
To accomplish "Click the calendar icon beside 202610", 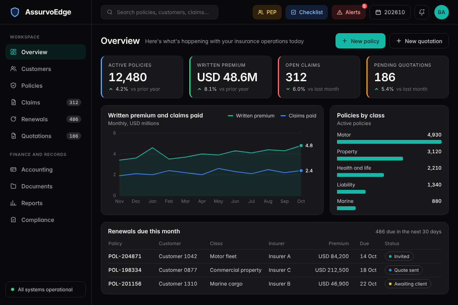I will (x=378, y=12).
